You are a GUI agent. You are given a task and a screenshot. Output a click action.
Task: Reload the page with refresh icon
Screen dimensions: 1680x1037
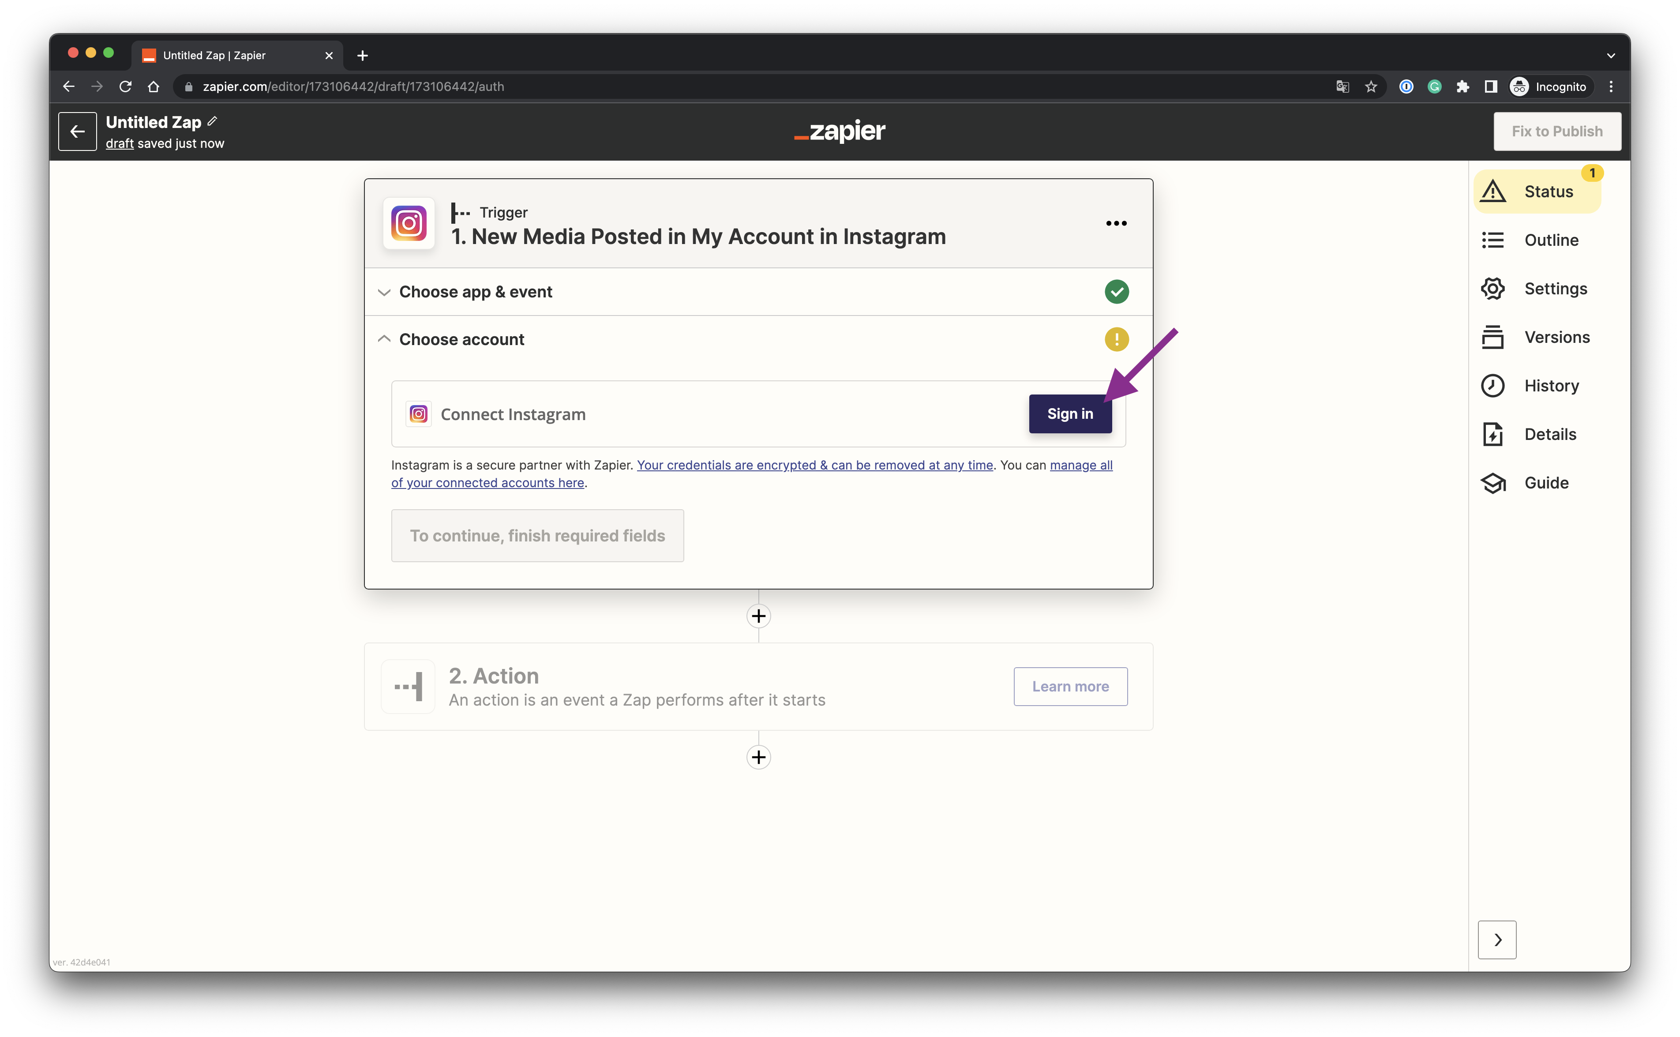125,86
